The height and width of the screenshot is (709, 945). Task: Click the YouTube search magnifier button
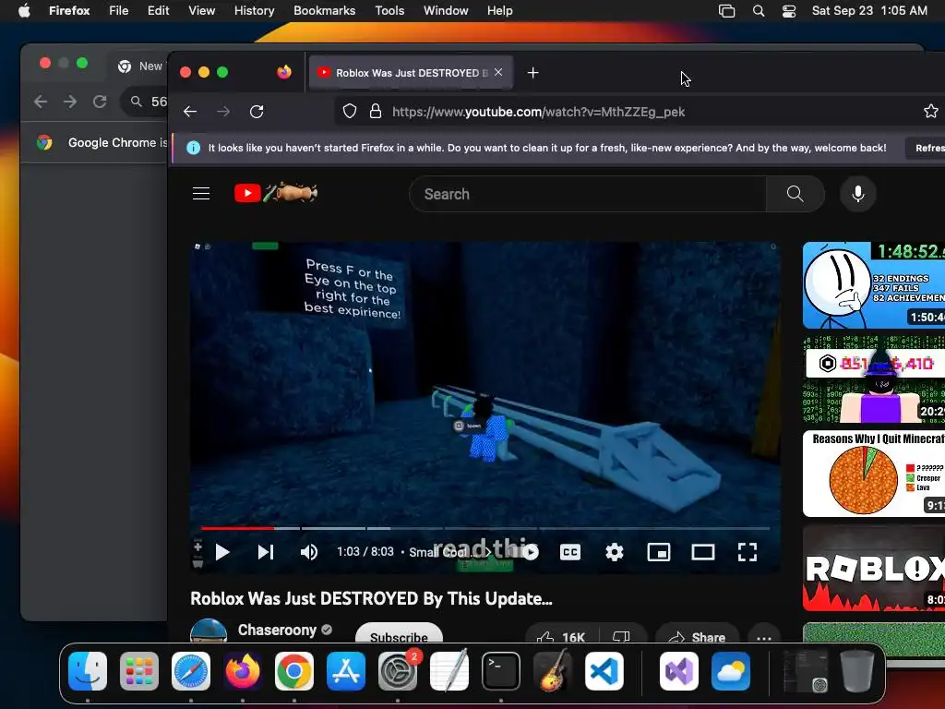tap(795, 194)
